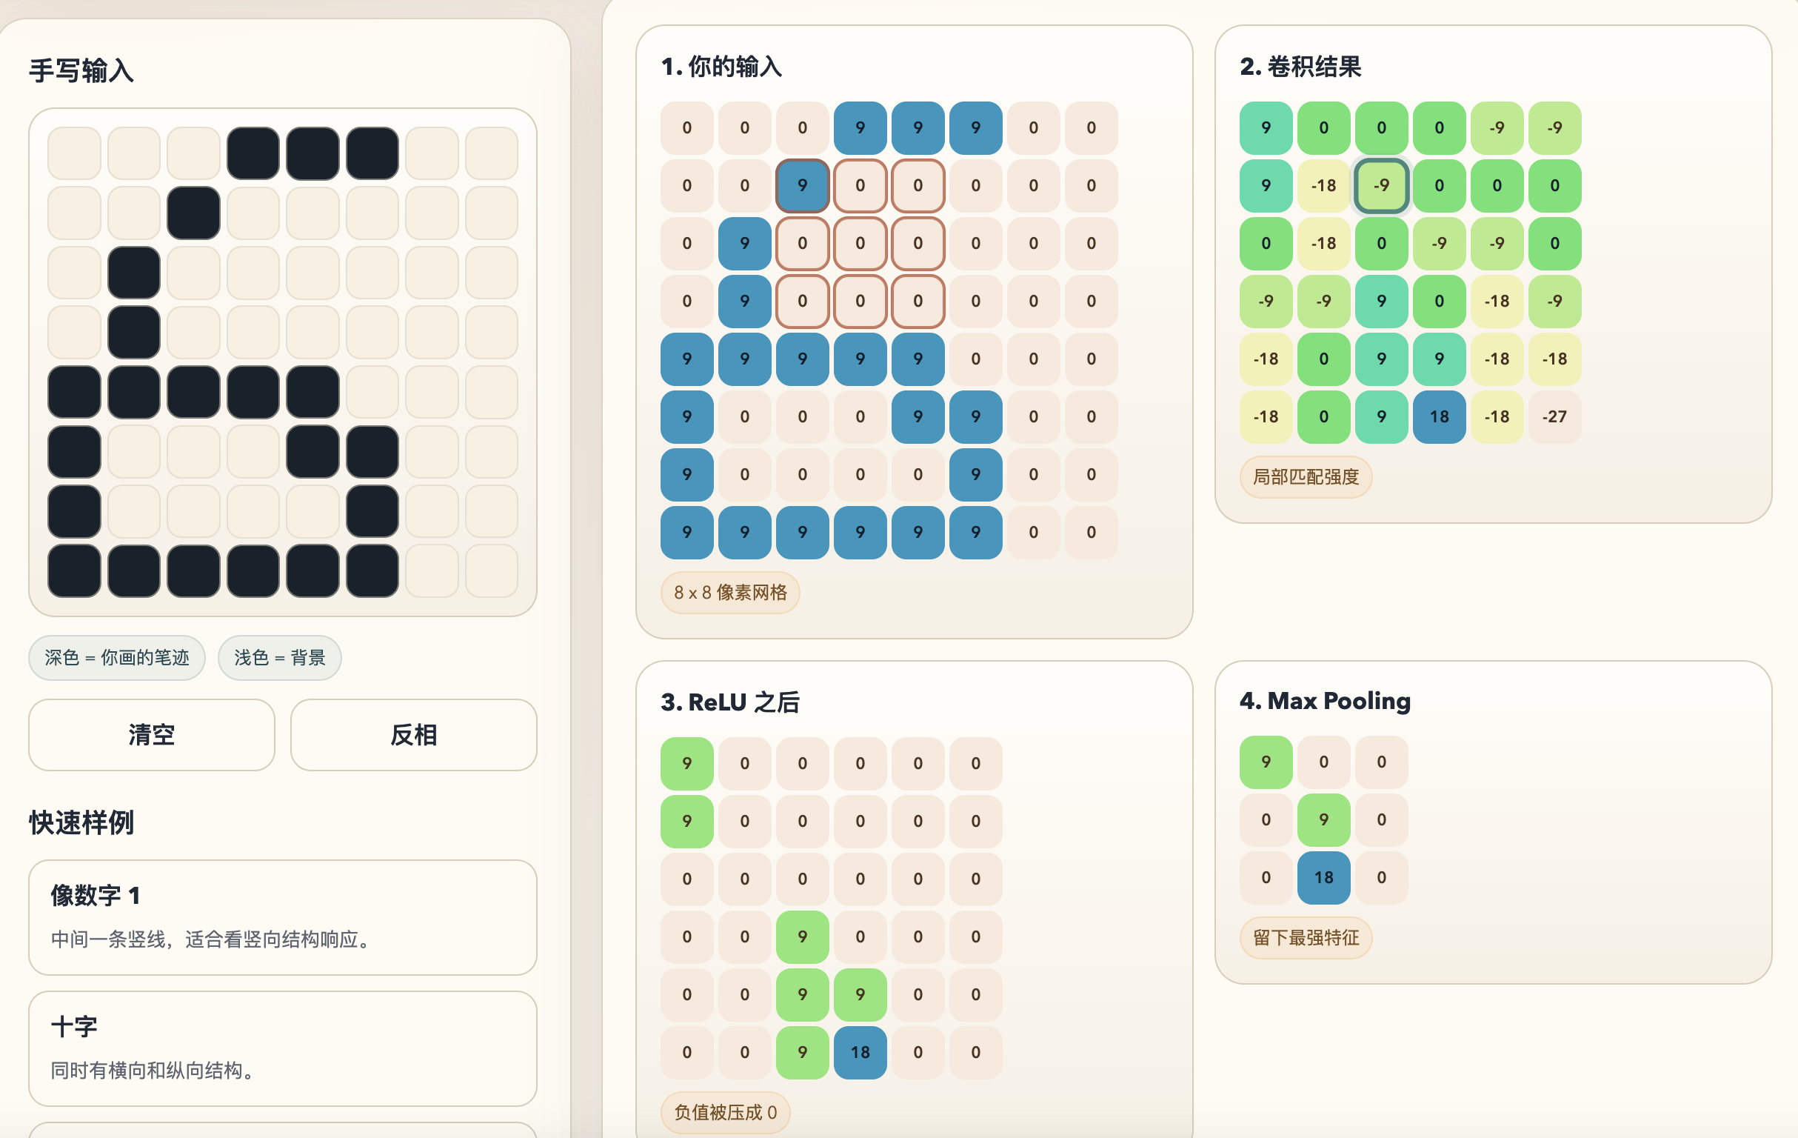Click the highlighted -9 cell in the convolution result
Viewport: 1798px width, 1138px height.
tap(1380, 185)
